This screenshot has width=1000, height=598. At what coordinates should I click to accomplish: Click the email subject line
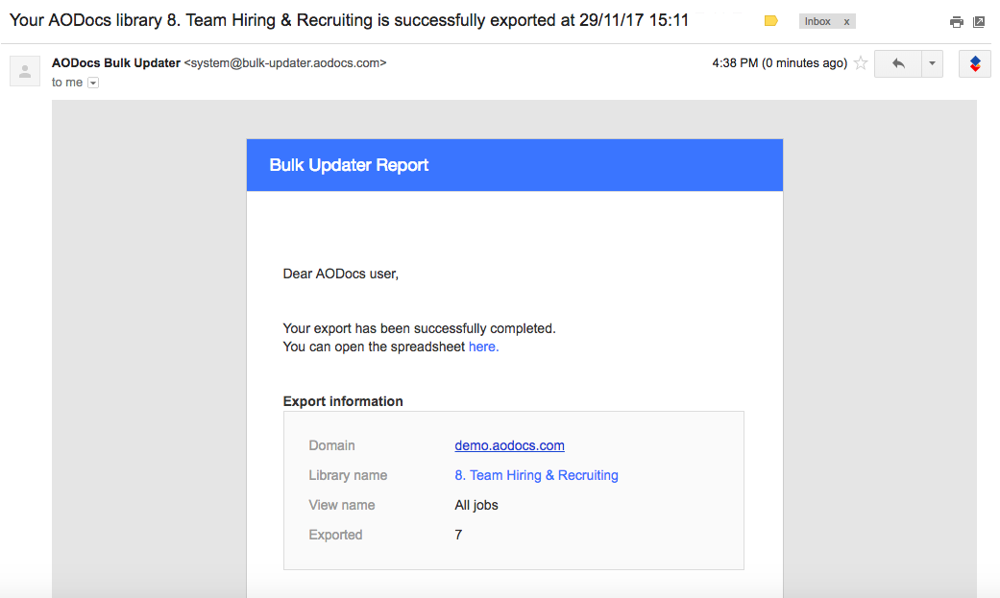[349, 20]
